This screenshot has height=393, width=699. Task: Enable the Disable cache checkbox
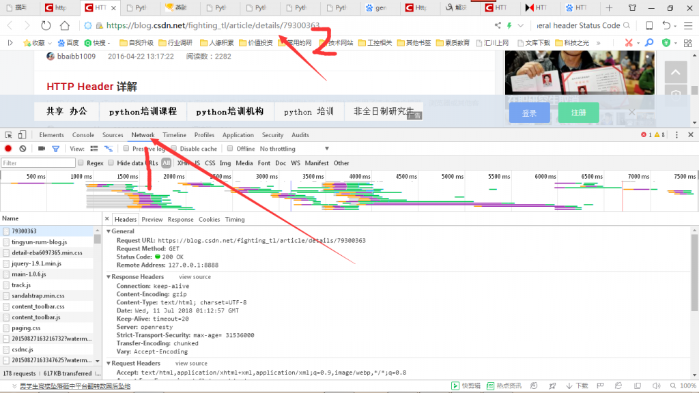click(175, 149)
